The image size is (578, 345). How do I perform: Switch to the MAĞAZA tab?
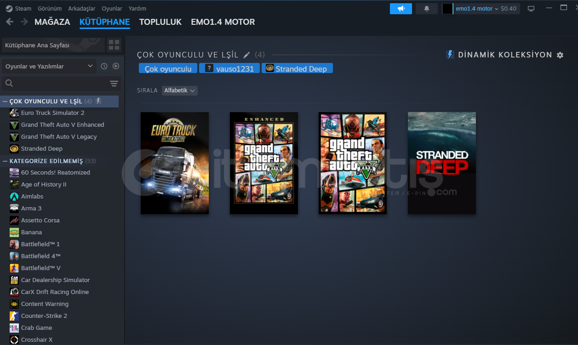52,22
